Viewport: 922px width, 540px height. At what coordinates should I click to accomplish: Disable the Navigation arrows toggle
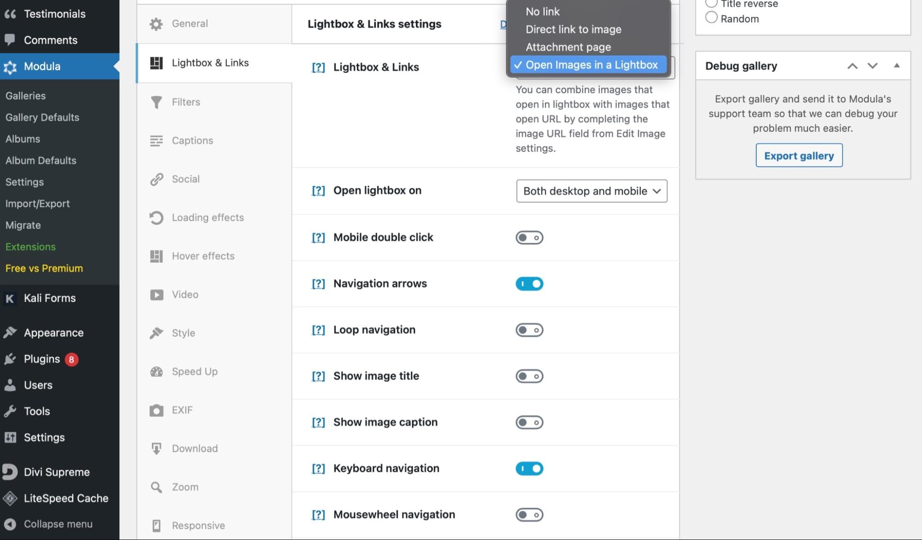pyautogui.click(x=529, y=284)
